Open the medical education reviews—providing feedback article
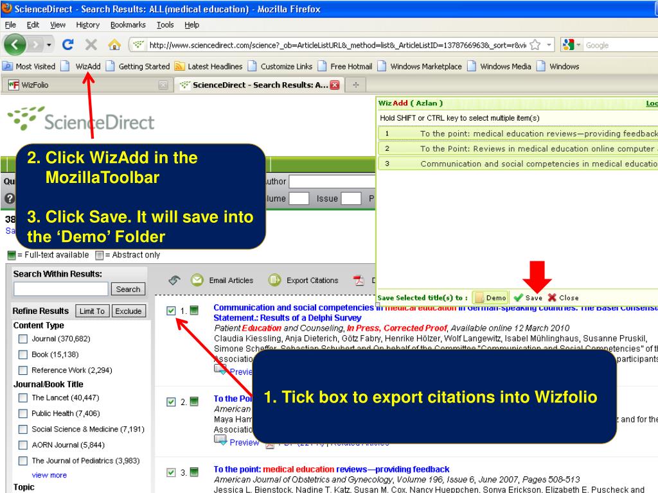Viewport: 658px width, 493px height. (332, 469)
